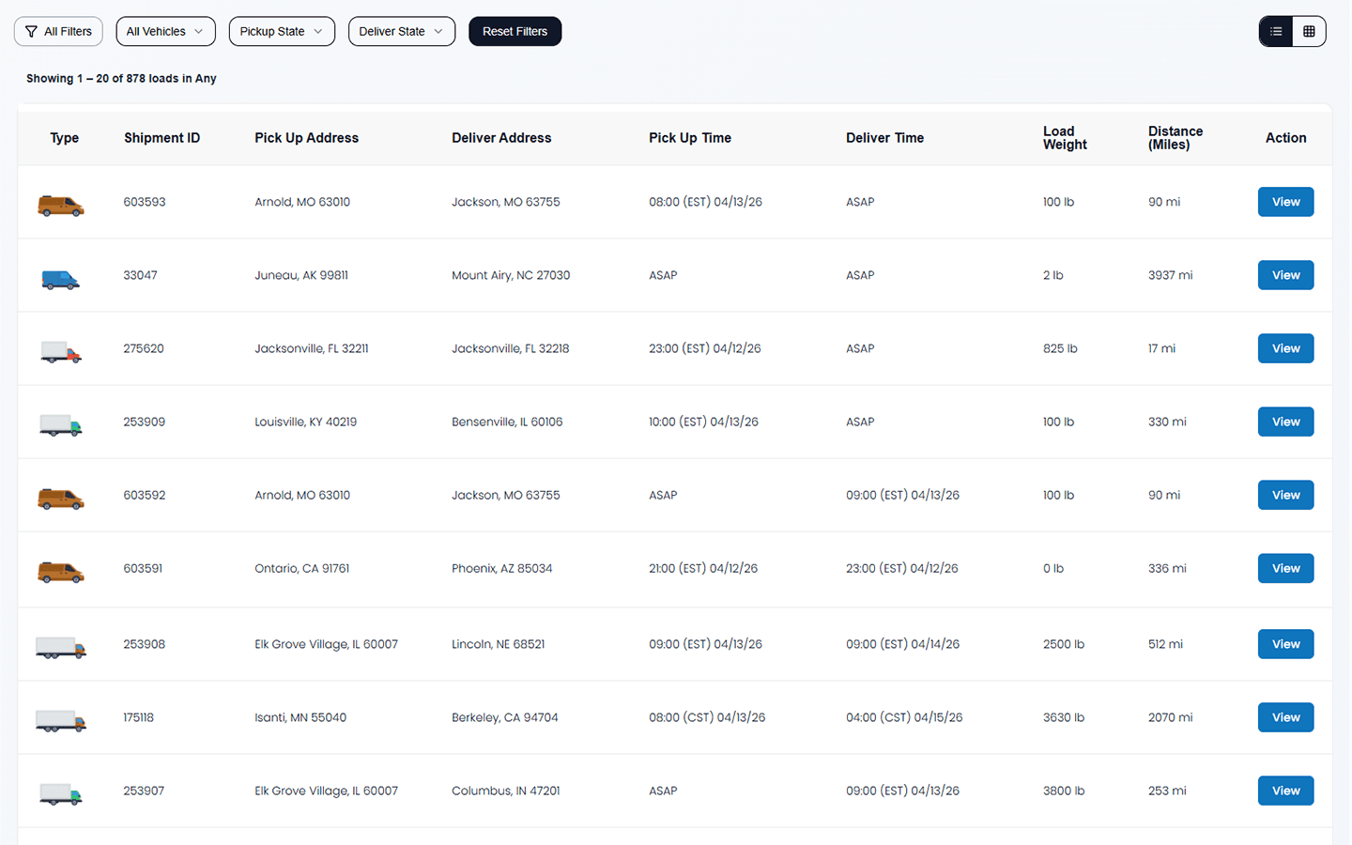1352x845 pixels.
Task: Expand the All Vehicles dropdown
Action: tap(165, 31)
